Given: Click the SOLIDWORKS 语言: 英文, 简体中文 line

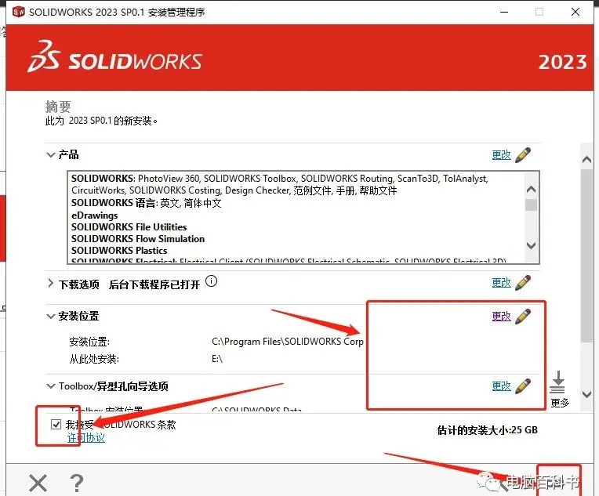Looking at the screenshot, I should pos(147,203).
